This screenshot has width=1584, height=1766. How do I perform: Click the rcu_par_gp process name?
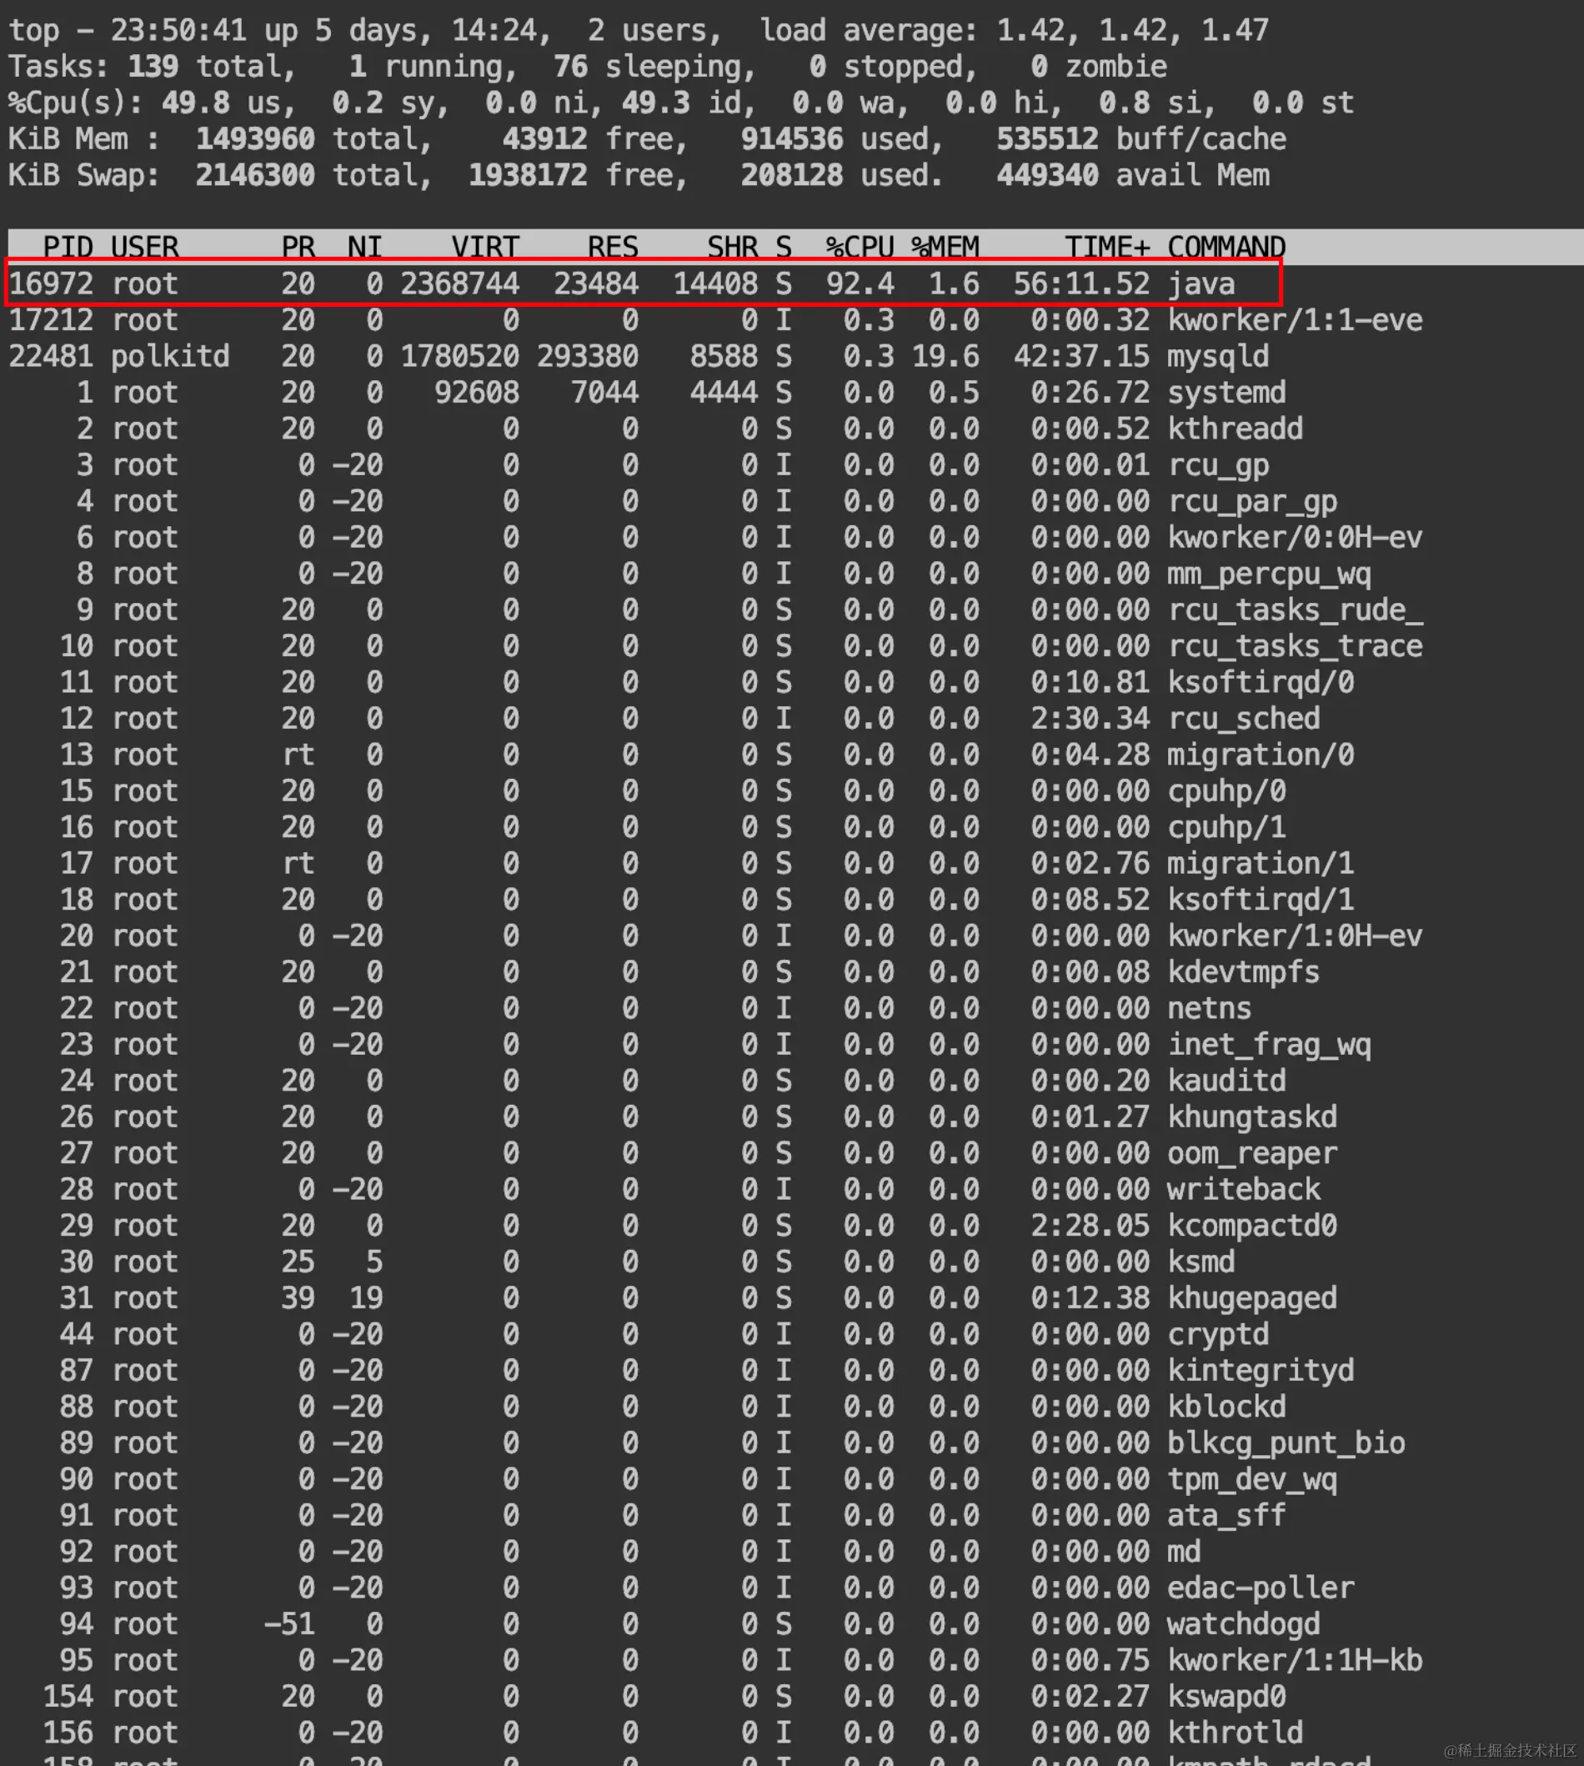click(x=1252, y=501)
